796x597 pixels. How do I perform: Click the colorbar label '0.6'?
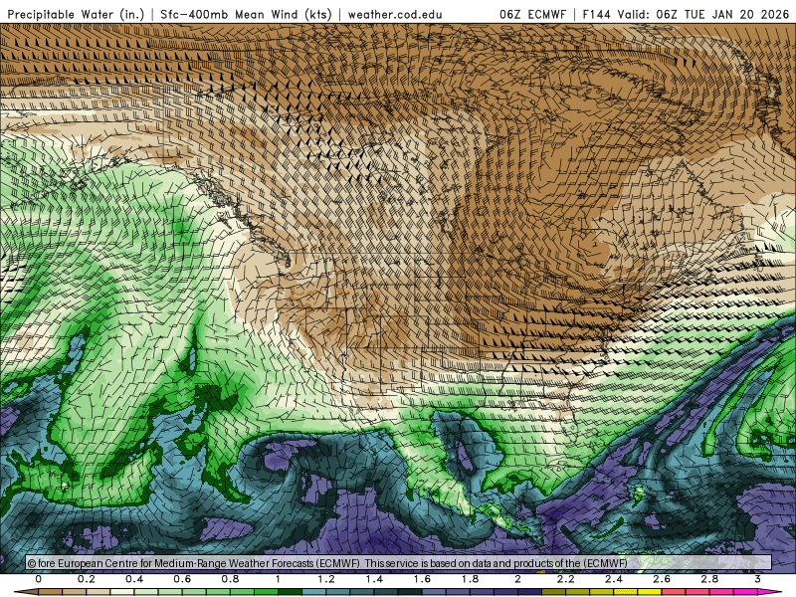(x=182, y=579)
